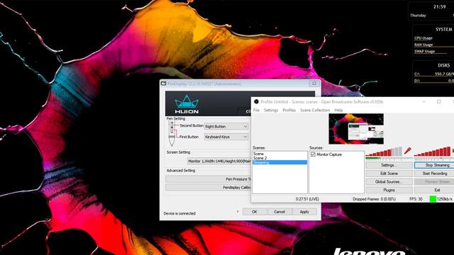The height and width of the screenshot is (255, 454).
Task: Click the OBS logo in title bar
Action: coord(256,101)
